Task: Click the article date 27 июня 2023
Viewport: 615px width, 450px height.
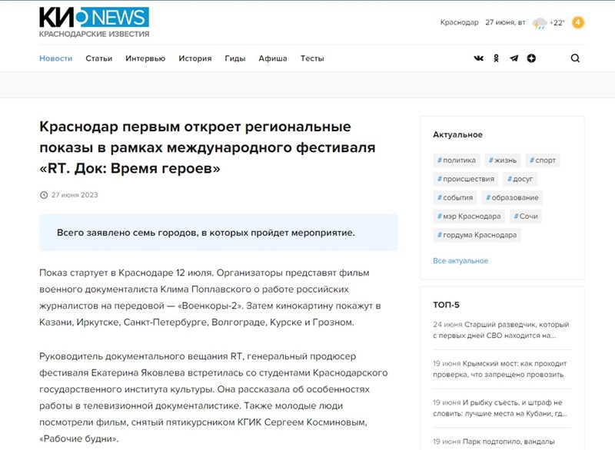Action: pos(75,195)
